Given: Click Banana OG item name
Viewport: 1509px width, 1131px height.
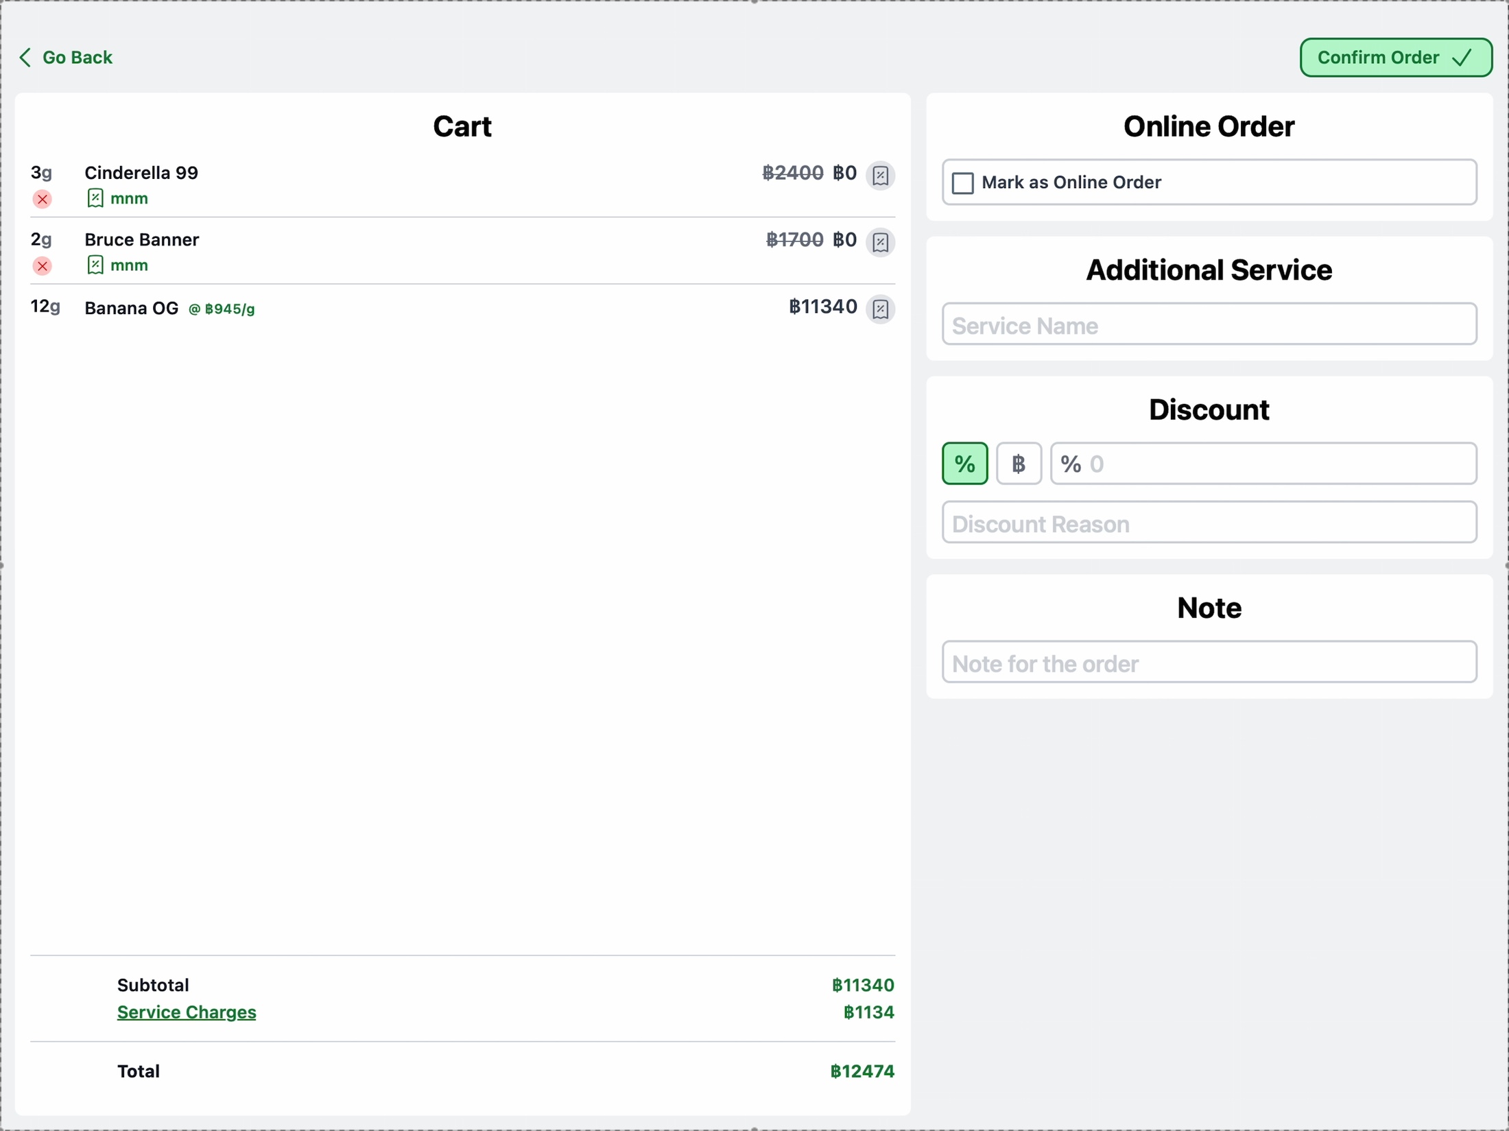Looking at the screenshot, I should click(x=131, y=308).
